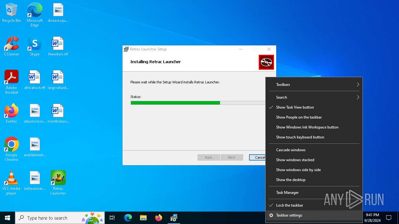Switch to Retrac installer taskbar icon
The height and width of the screenshot is (224, 399).
tap(174, 218)
